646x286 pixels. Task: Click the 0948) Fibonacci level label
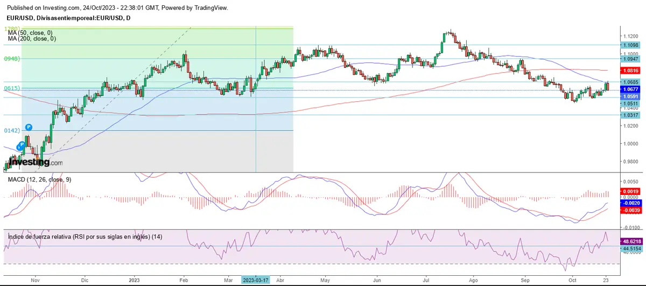[x=11, y=59]
